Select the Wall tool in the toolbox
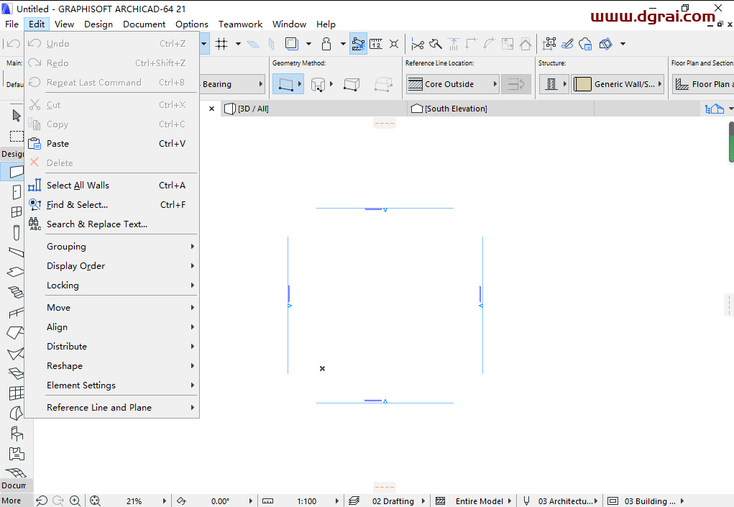Image resolution: width=734 pixels, height=507 pixels. [x=17, y=171]
